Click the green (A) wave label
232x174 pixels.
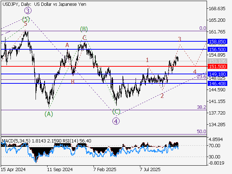[49, 114]
